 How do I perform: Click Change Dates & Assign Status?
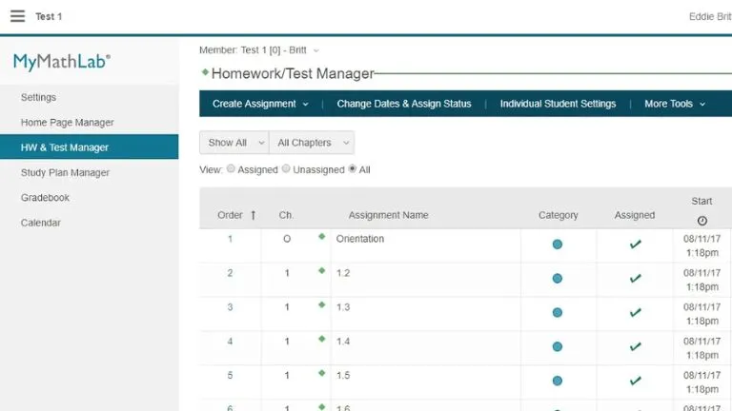404,104
